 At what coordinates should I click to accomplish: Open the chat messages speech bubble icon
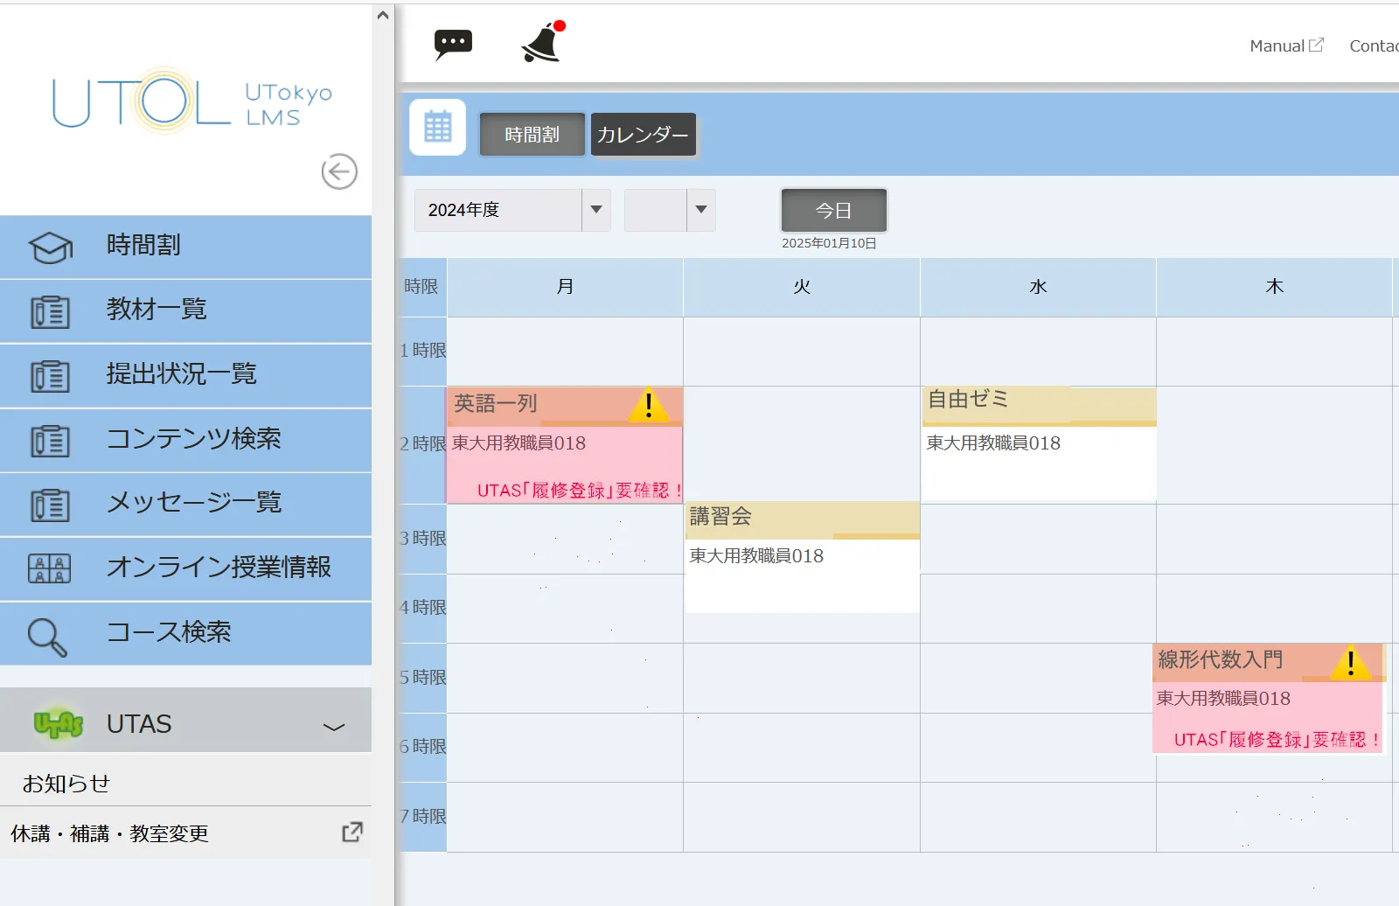(x=453, y=44)
